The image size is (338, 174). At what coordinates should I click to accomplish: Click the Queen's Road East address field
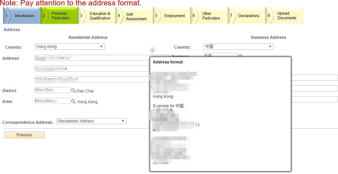(x=92, y=79)
